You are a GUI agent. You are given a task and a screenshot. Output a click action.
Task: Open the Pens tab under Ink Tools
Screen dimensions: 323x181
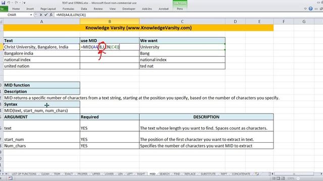[x=180, y=9]
